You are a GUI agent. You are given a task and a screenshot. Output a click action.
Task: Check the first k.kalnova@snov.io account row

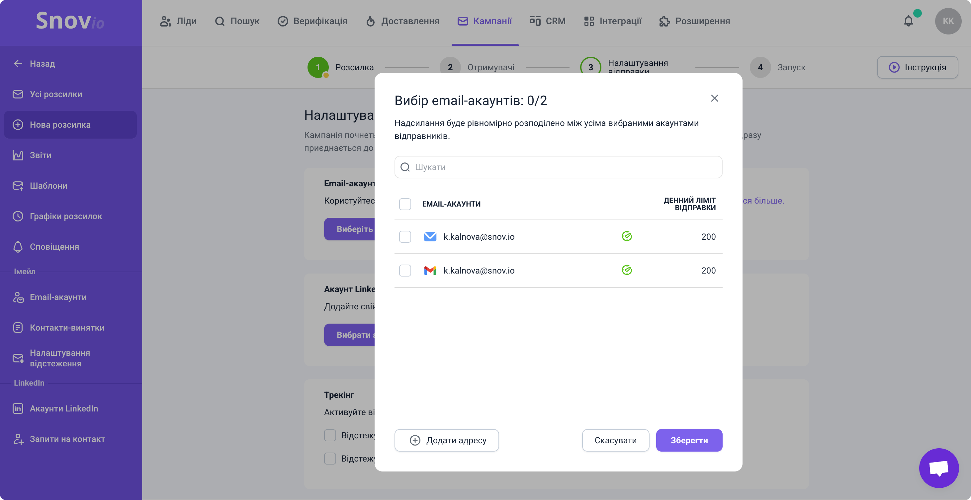pos(405,237)
